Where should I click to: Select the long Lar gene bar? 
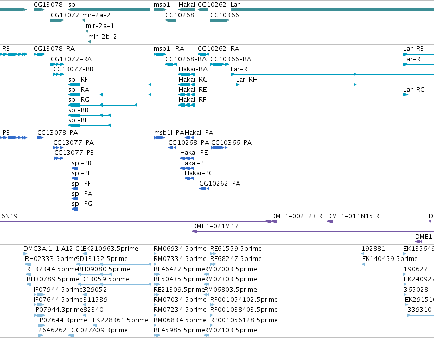click(332, 10)
